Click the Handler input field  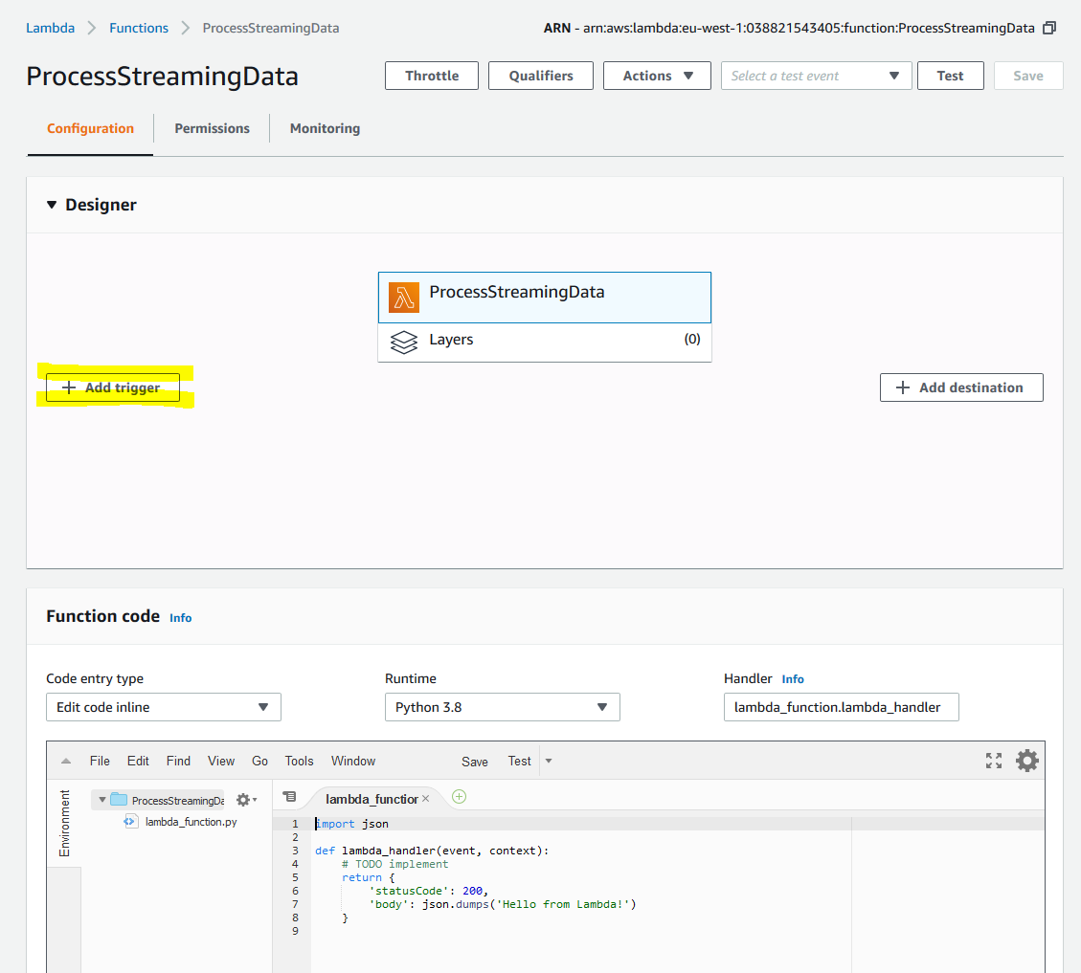click(x=841, y=707)
